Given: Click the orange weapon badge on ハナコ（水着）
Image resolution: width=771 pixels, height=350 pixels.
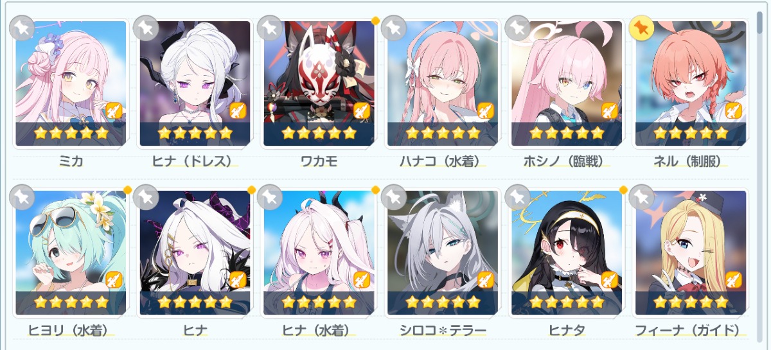Looking at the screenshot, I should pyautogui.click(x=486, y=110).
